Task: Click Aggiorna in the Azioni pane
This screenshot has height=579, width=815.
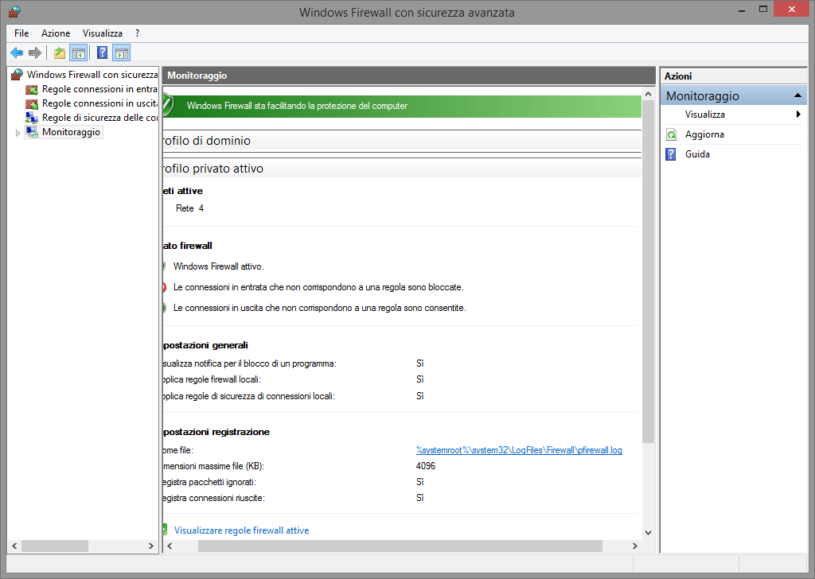Action: click(704, 134)
